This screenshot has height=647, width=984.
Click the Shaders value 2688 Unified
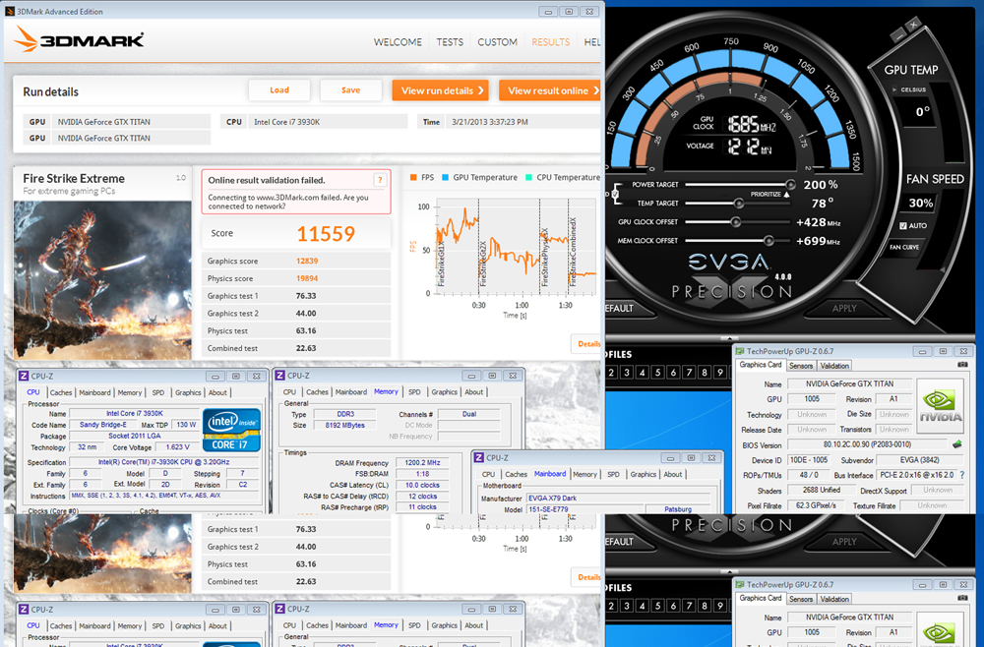point(821,491)
